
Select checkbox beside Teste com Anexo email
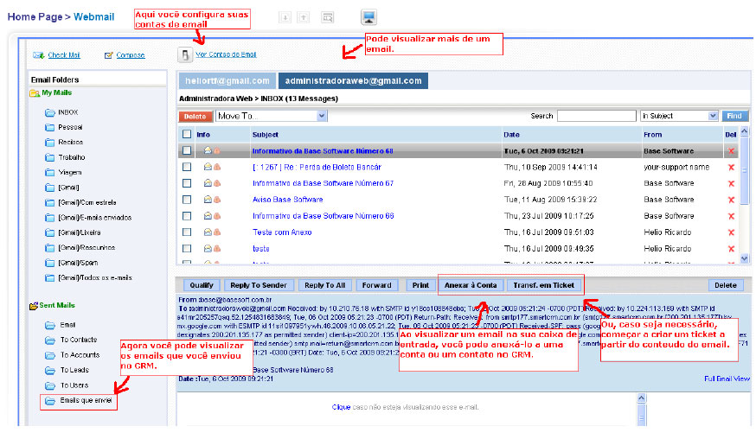pyautogui.click(x=186, y=232)
